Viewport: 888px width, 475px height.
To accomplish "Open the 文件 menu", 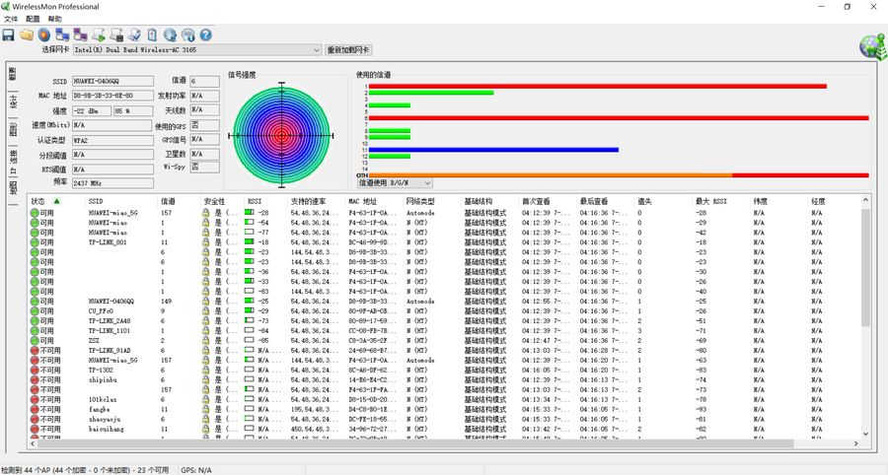I will coord(11,19).
